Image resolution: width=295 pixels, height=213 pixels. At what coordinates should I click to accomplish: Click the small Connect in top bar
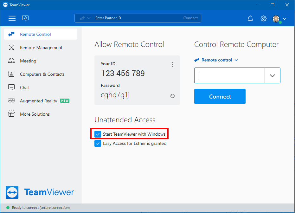point(190,18)
